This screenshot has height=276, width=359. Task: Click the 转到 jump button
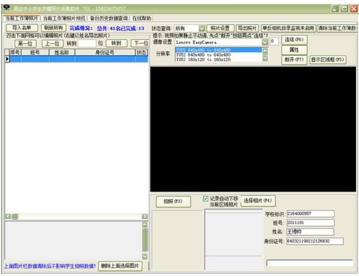(117, 43)
